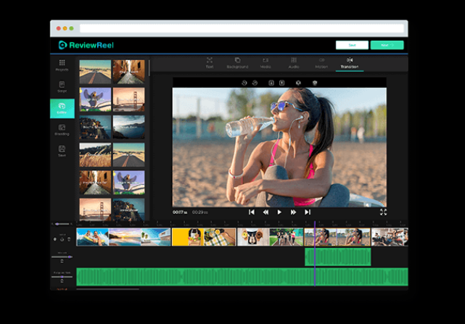
Task: Toggle fullscreen on the video preview
Action: click(383, 212)
